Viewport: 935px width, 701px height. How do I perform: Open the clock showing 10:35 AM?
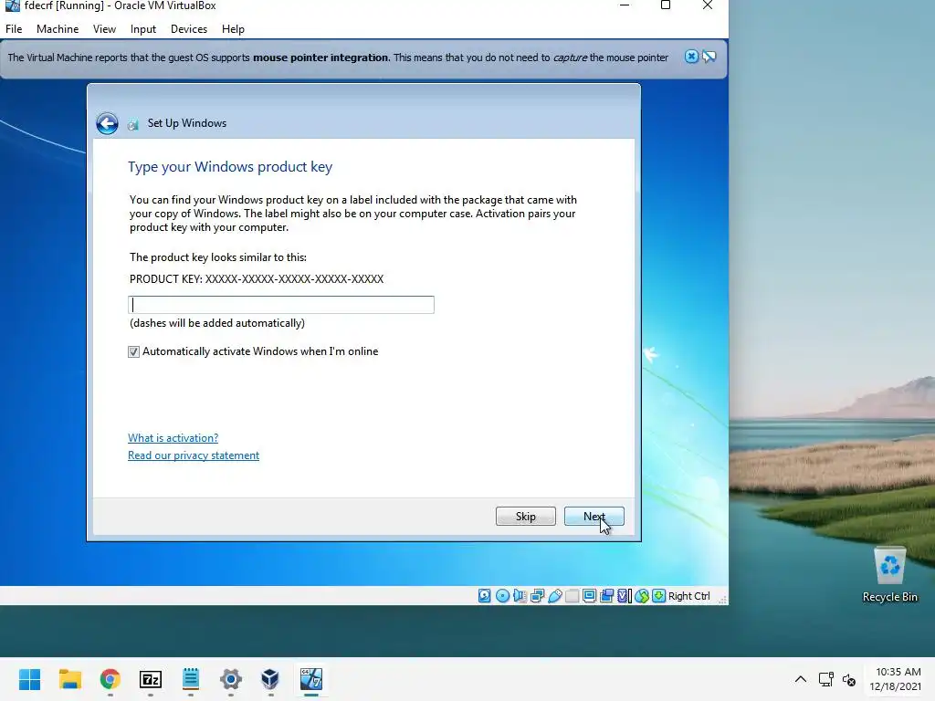pyautogui.click(x=895, y=679)
